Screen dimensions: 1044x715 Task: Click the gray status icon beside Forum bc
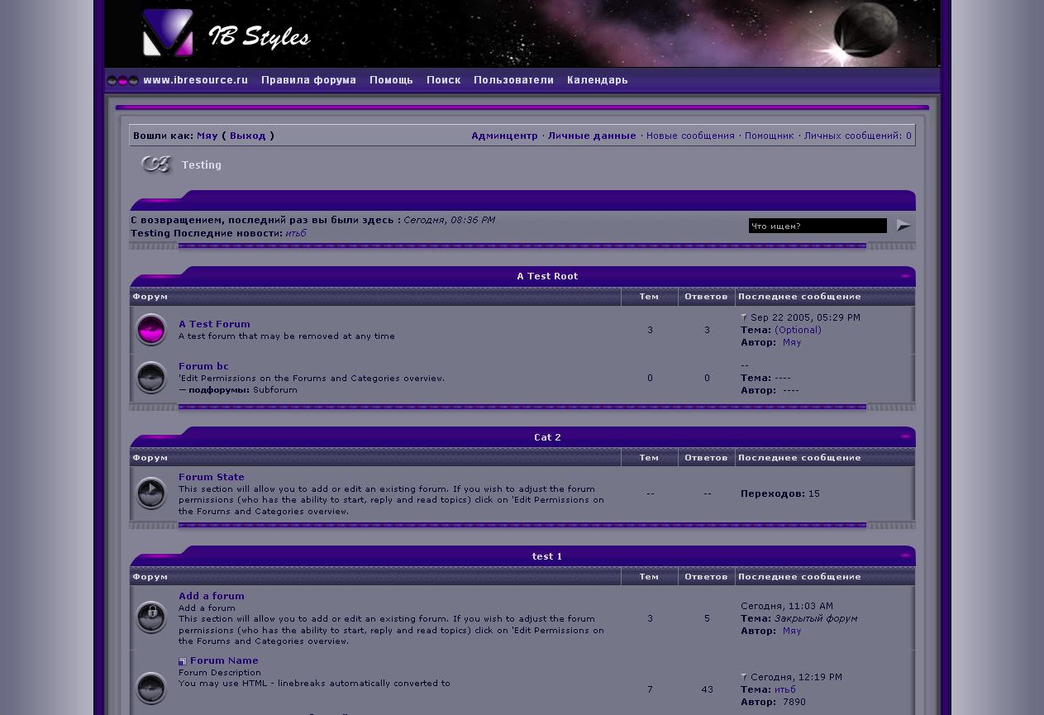click(150, 378)
